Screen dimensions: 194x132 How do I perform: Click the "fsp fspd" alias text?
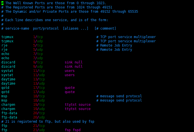click(x=73, y=130)
